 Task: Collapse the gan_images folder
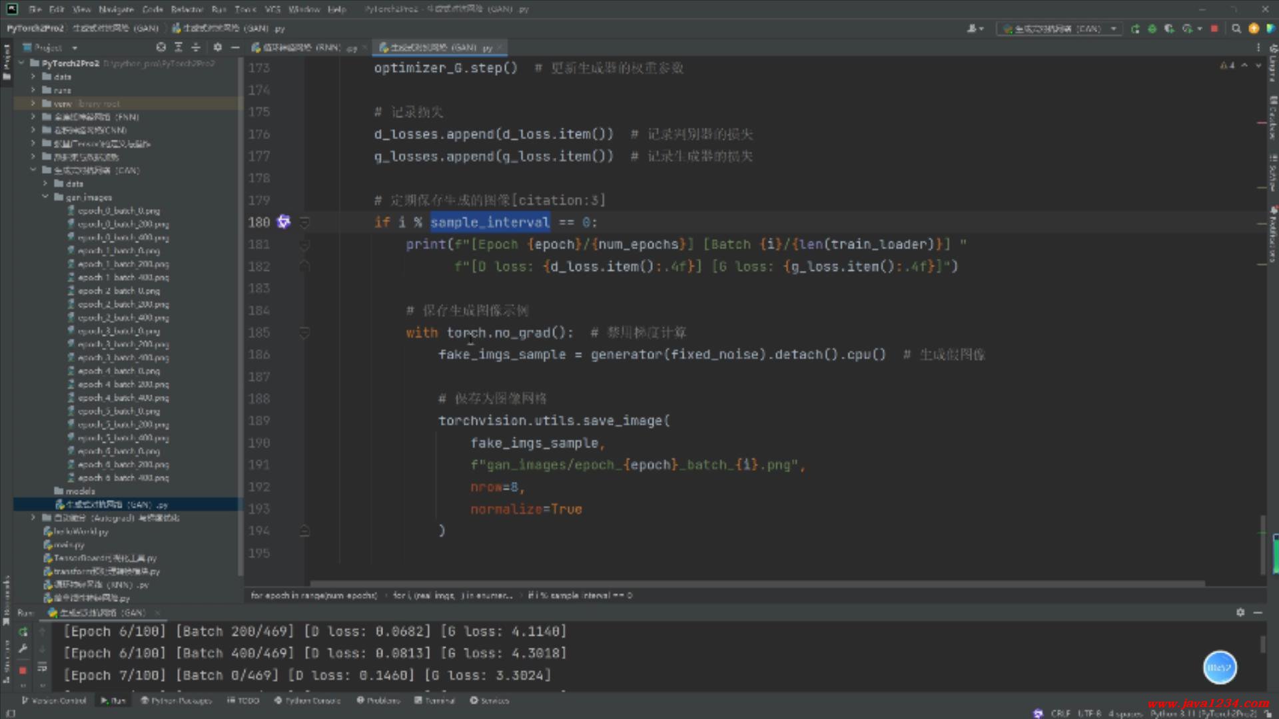[x=45, y=197]
